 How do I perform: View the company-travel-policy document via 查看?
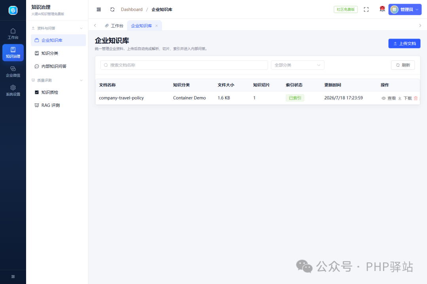tap(389, 98)
